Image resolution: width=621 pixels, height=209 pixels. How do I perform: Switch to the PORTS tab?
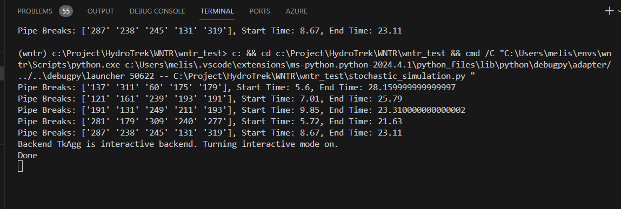(x=260, y=11)
